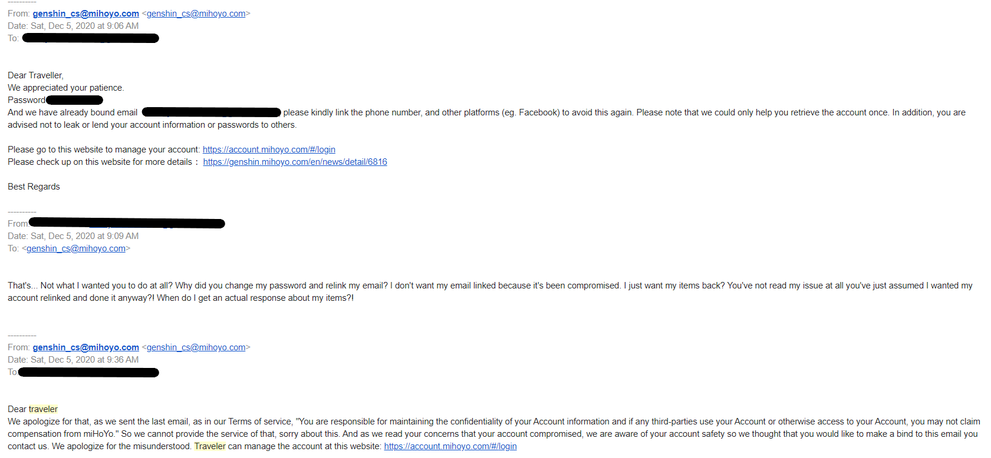Click redacted recipient bar in 9:06 AM email

pyautogui.click(x=90, y=38)
